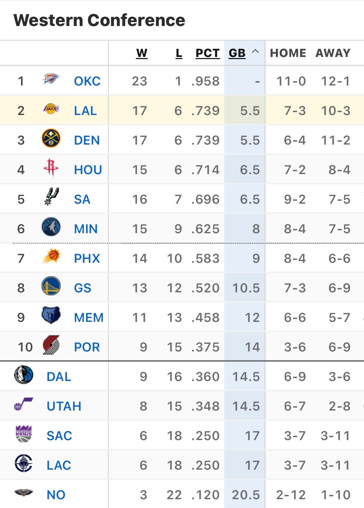Click the Oklahoma City Thunder logo

click(x=51, y=80)
